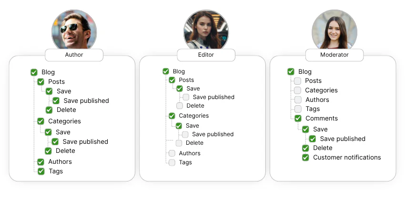Select the Moderator role label
The width and height of the screenshot is (405, 200).
[334, 55]
